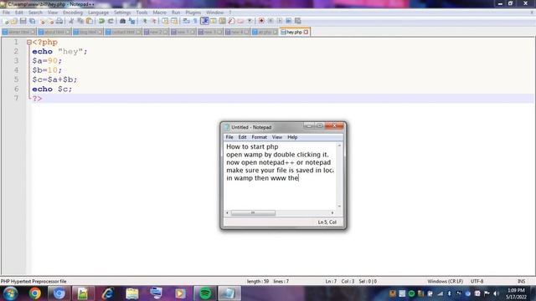Click the Print toolbar icon
Screen dimensions: 536x301
tap(59, 21)
